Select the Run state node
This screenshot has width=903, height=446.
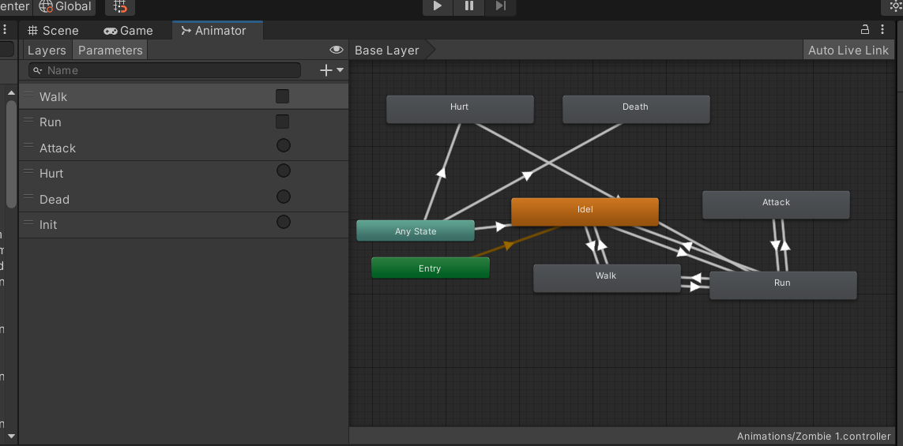783,285
